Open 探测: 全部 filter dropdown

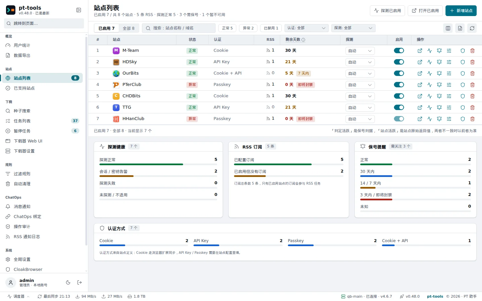pyautogui.click(x=353, y=28)
